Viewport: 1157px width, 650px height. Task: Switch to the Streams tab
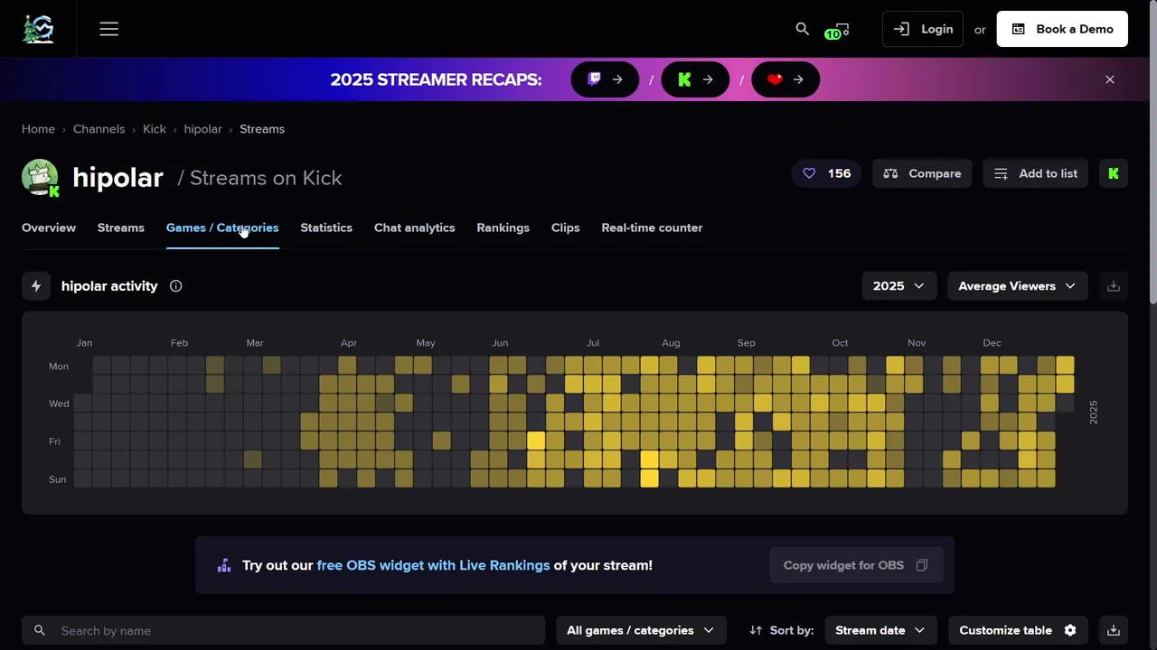click(120, 227)
